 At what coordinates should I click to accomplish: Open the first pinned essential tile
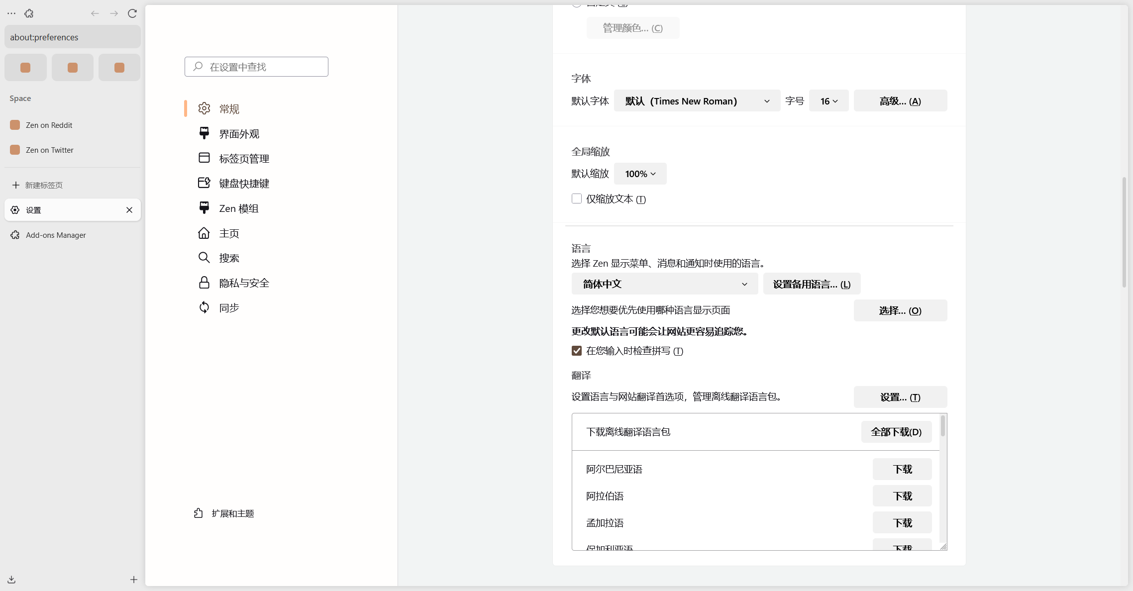tap(25, 67)
